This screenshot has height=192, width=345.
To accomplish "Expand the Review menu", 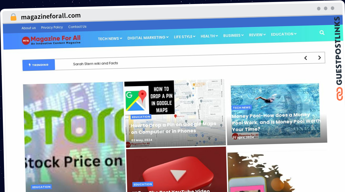I will click(x=257, y=35).
